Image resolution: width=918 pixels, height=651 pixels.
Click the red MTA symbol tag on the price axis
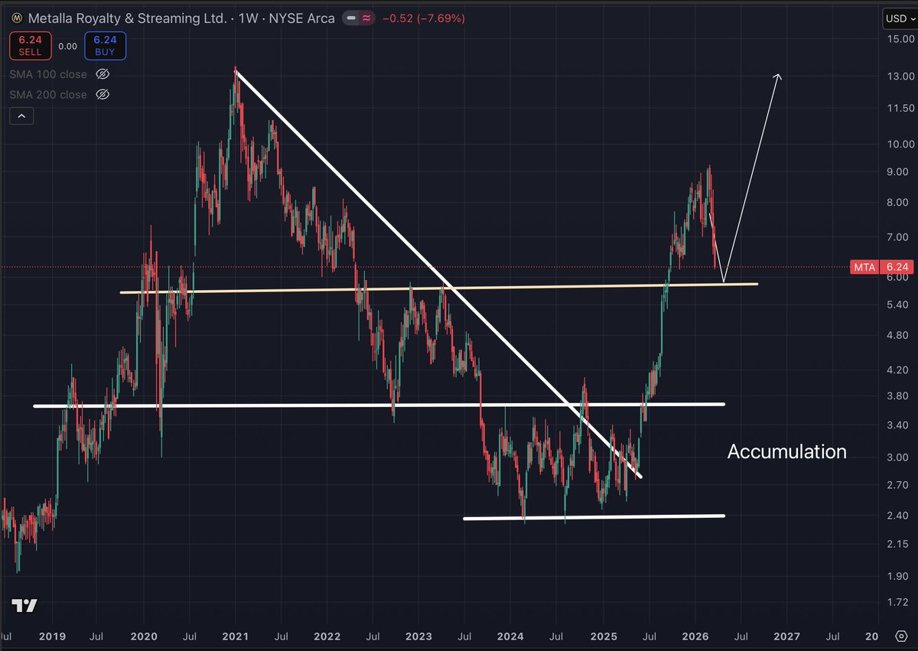tap(864, 267)
